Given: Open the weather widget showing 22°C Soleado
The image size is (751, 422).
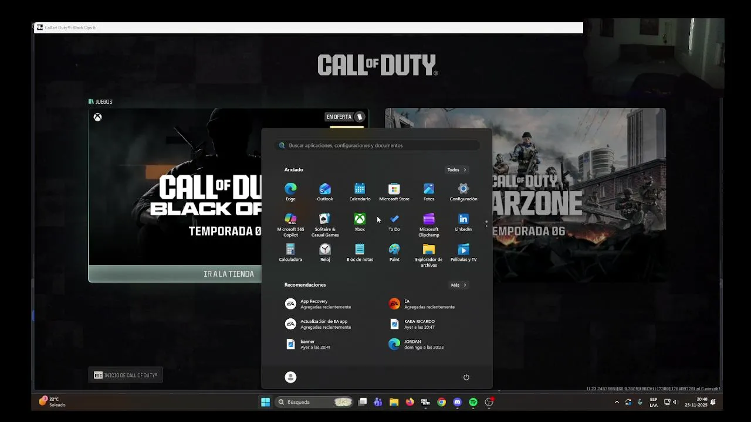Looking at the screenshot, I should [x=52, y=401].
